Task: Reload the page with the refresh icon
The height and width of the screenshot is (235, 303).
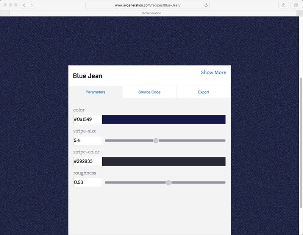Action: (x=206, y=5)
